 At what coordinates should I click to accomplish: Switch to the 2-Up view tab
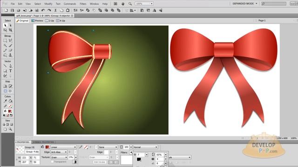click(x=49, y=20)
